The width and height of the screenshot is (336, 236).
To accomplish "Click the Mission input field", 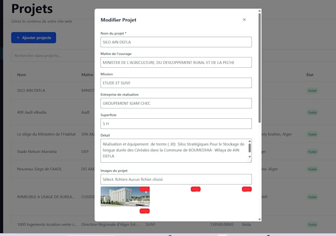I will pos(176,83).
